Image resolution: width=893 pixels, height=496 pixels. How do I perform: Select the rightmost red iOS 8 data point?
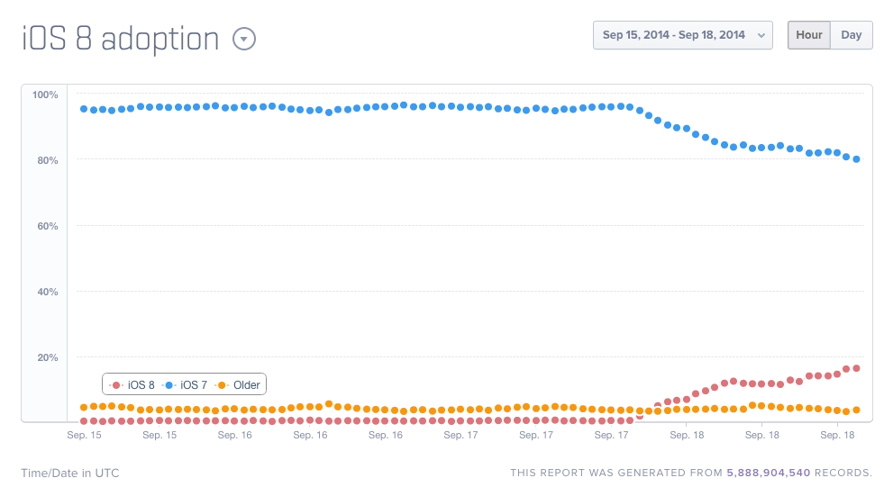(856, 368)
